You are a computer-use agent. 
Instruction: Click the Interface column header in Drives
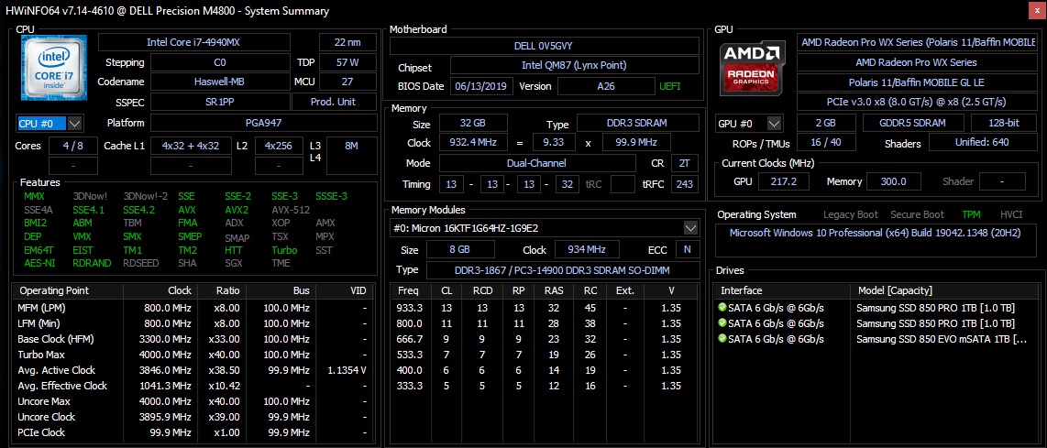click(x=783, y=291)
